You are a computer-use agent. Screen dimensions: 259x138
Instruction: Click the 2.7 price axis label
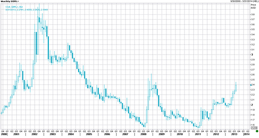coord(253,70)
